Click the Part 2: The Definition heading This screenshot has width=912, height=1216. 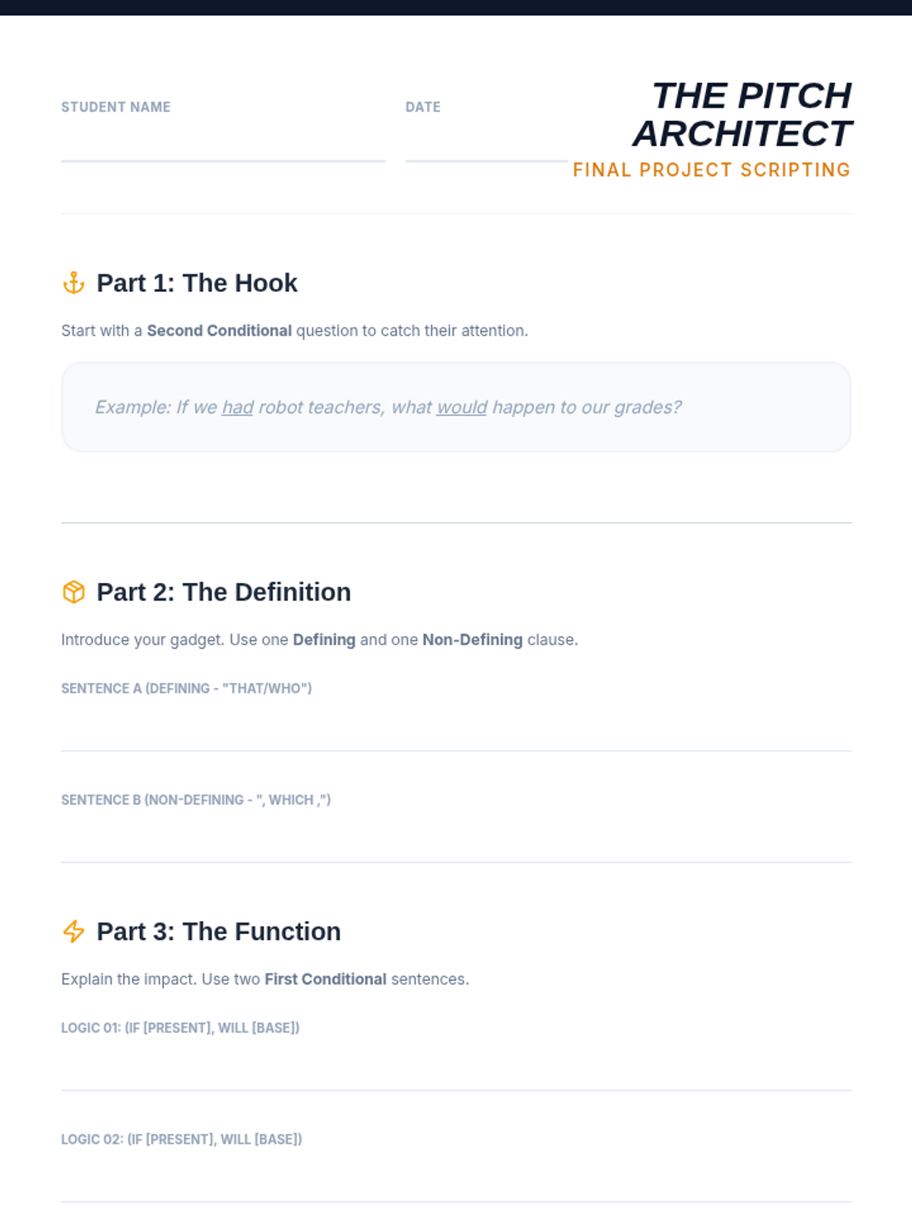tap(223, 592)
